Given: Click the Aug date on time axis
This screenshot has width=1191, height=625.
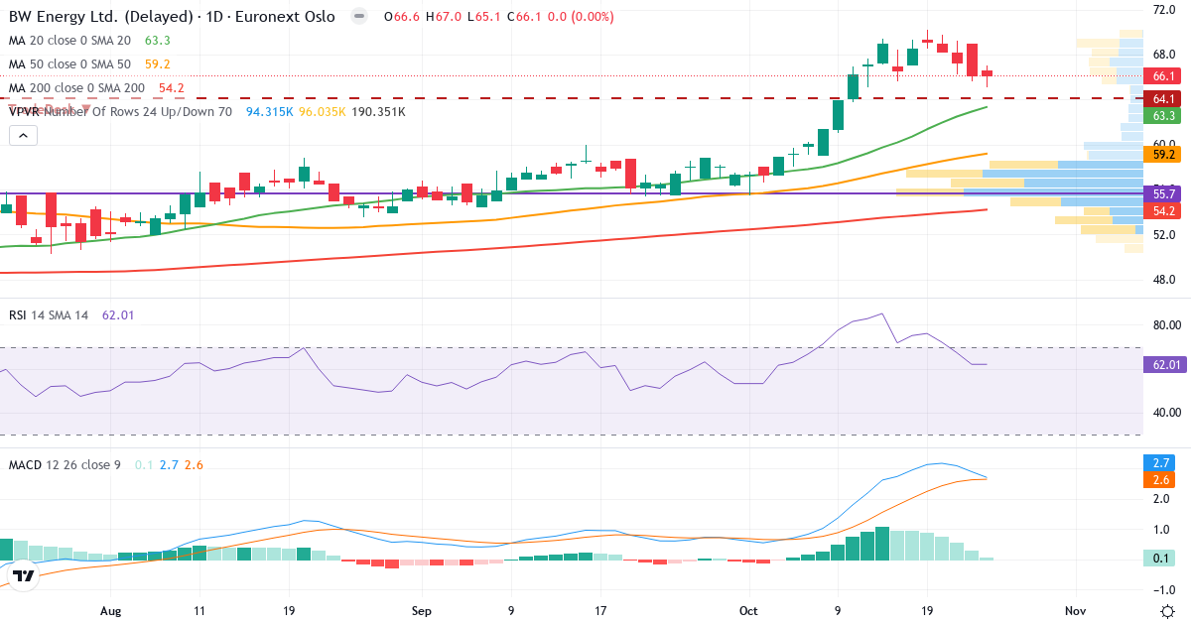Looking at the screenshot, I should 110,610.
